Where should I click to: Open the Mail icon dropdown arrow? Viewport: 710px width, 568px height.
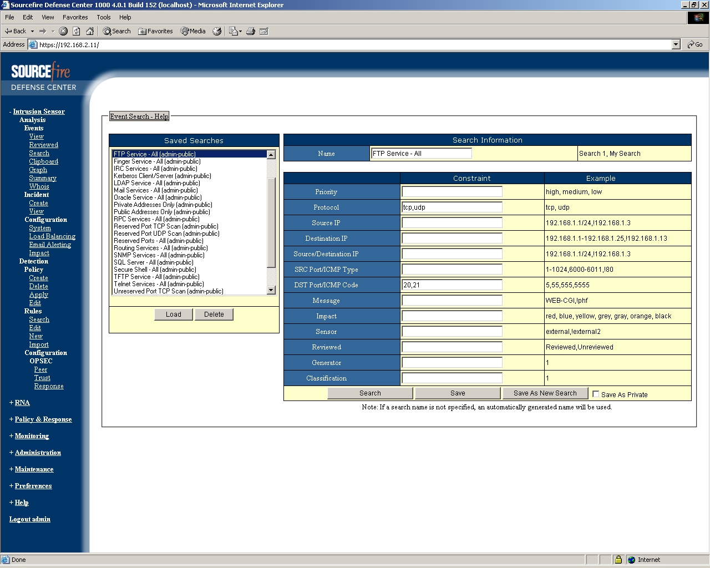240,31
